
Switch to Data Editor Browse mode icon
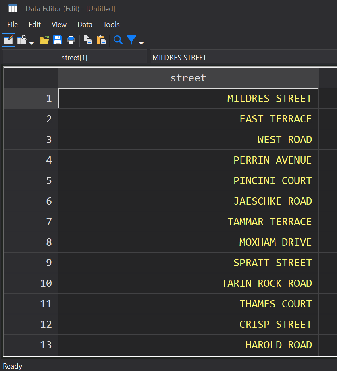[22, 40]
